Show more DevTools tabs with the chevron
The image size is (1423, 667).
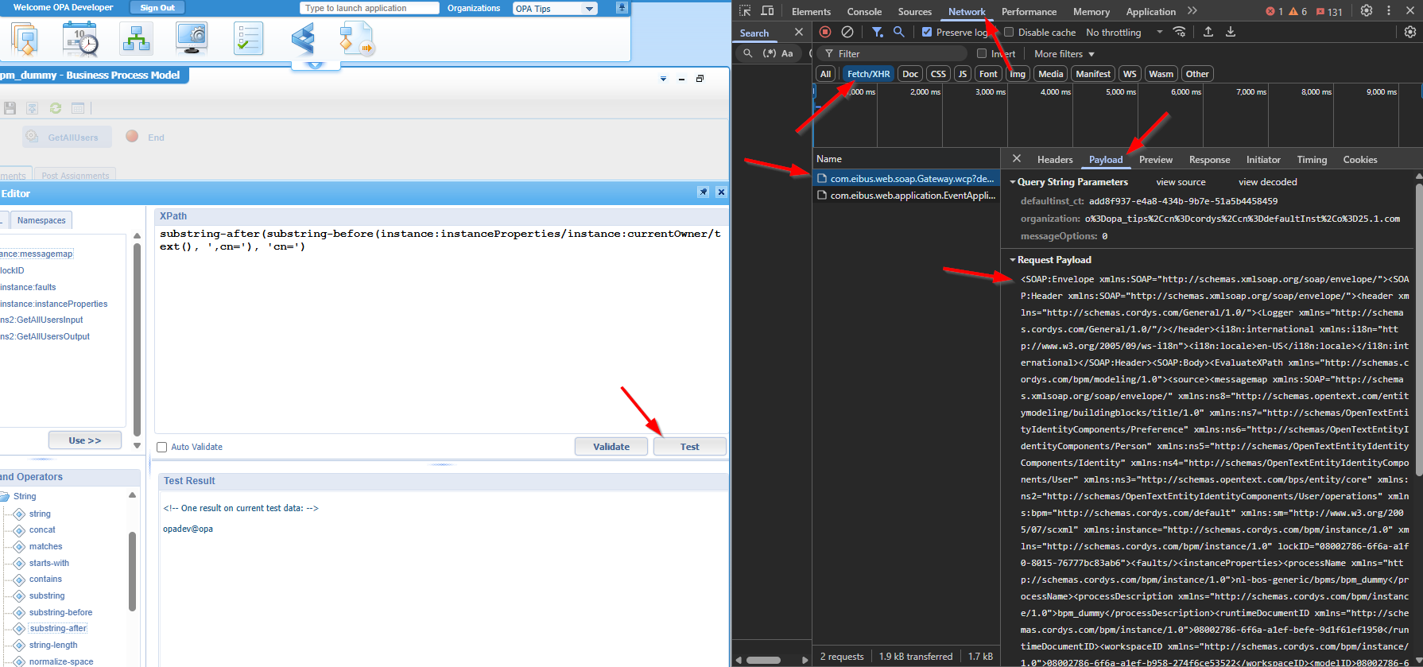coord(1192,11)
